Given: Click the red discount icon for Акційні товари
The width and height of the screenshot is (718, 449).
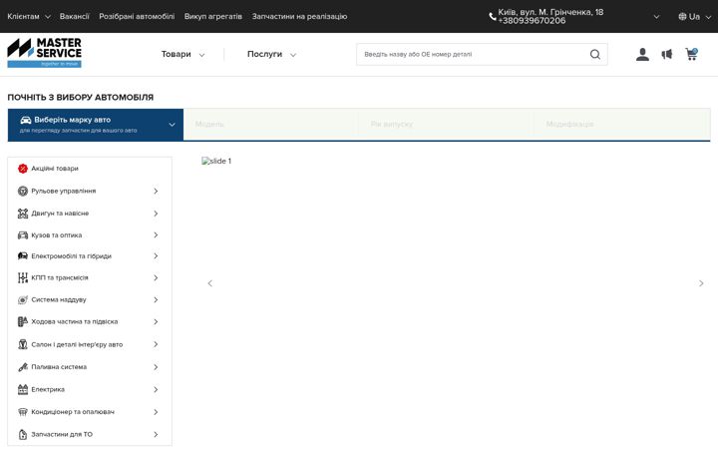Looking at the screenshot, I should pos(22,169).
